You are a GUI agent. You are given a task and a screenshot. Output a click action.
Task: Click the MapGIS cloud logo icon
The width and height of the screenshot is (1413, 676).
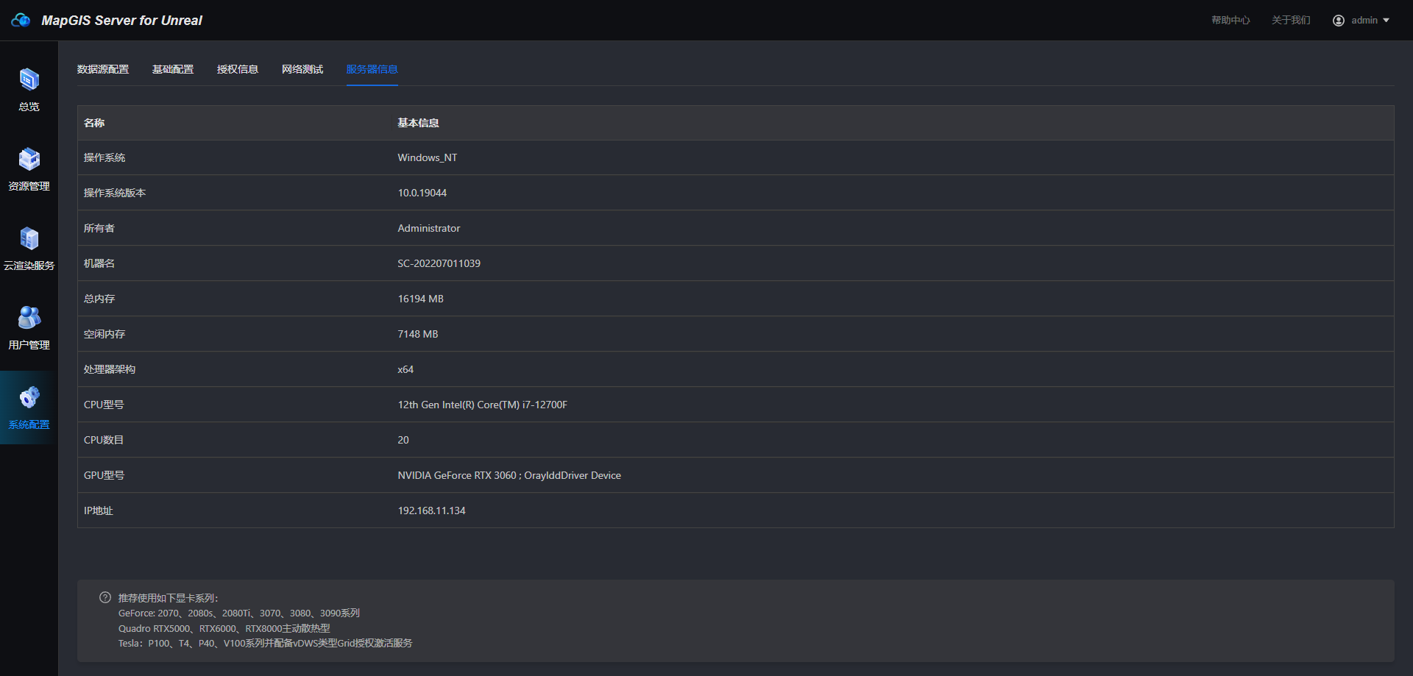[x=21, y=20]
